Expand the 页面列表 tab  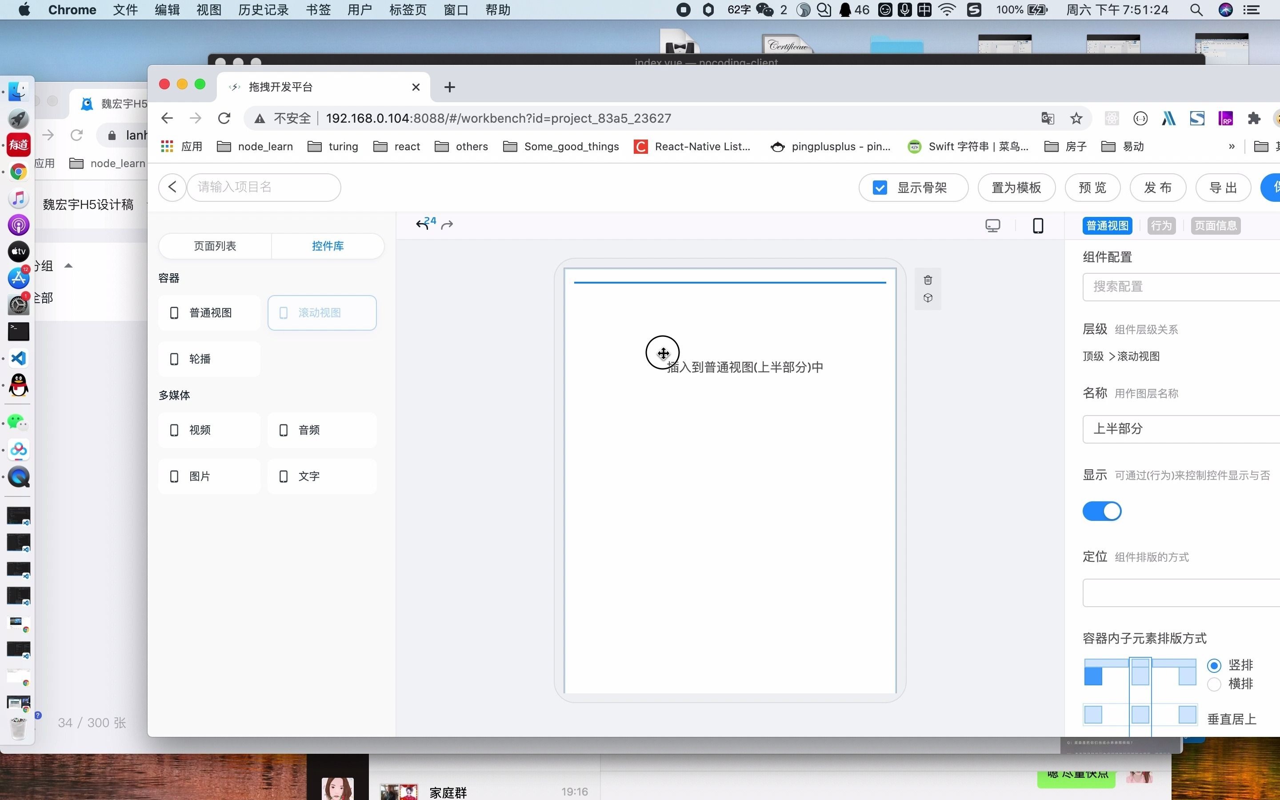(x=214, y=246)
